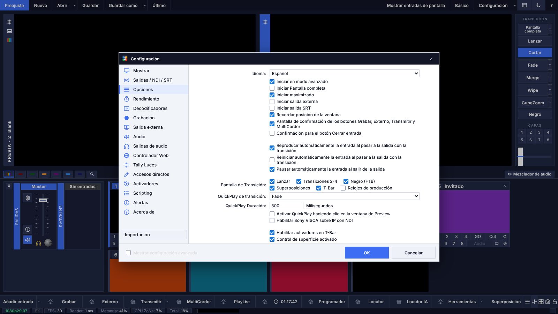
Task: Expand the Fade transition options arrow
Action: pos(550,65)
